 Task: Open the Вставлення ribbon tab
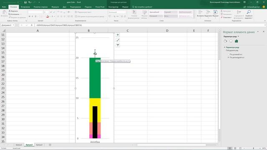pos(25,7)
